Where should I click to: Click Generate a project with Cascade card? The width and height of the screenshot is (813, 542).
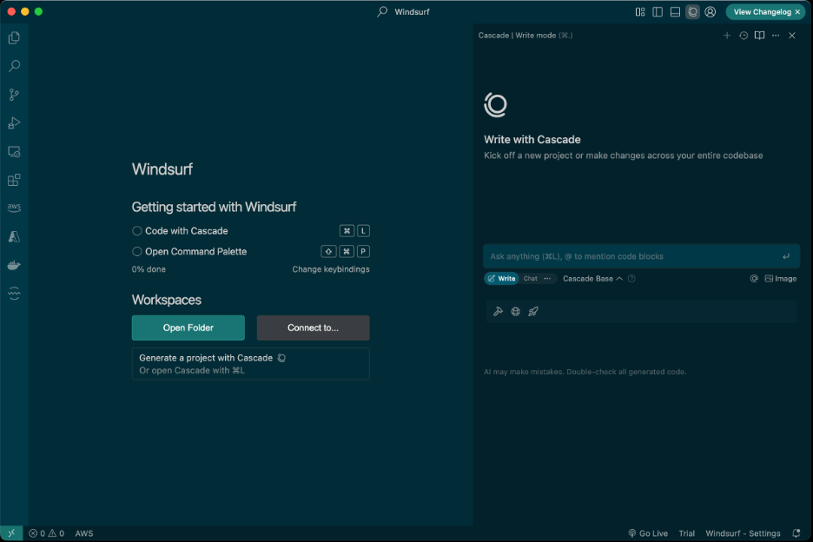click(x=250, y=364)
